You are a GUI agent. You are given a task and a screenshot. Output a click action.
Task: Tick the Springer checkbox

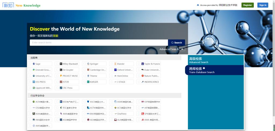[x=85, y=64]
